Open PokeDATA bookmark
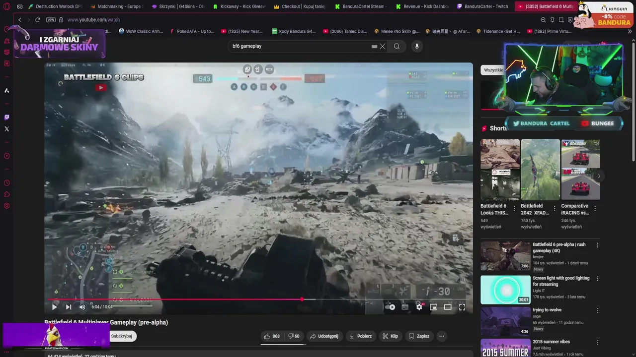Image resolution: width=636 pixels, height=357 pixels. click(x=192, y=31)
